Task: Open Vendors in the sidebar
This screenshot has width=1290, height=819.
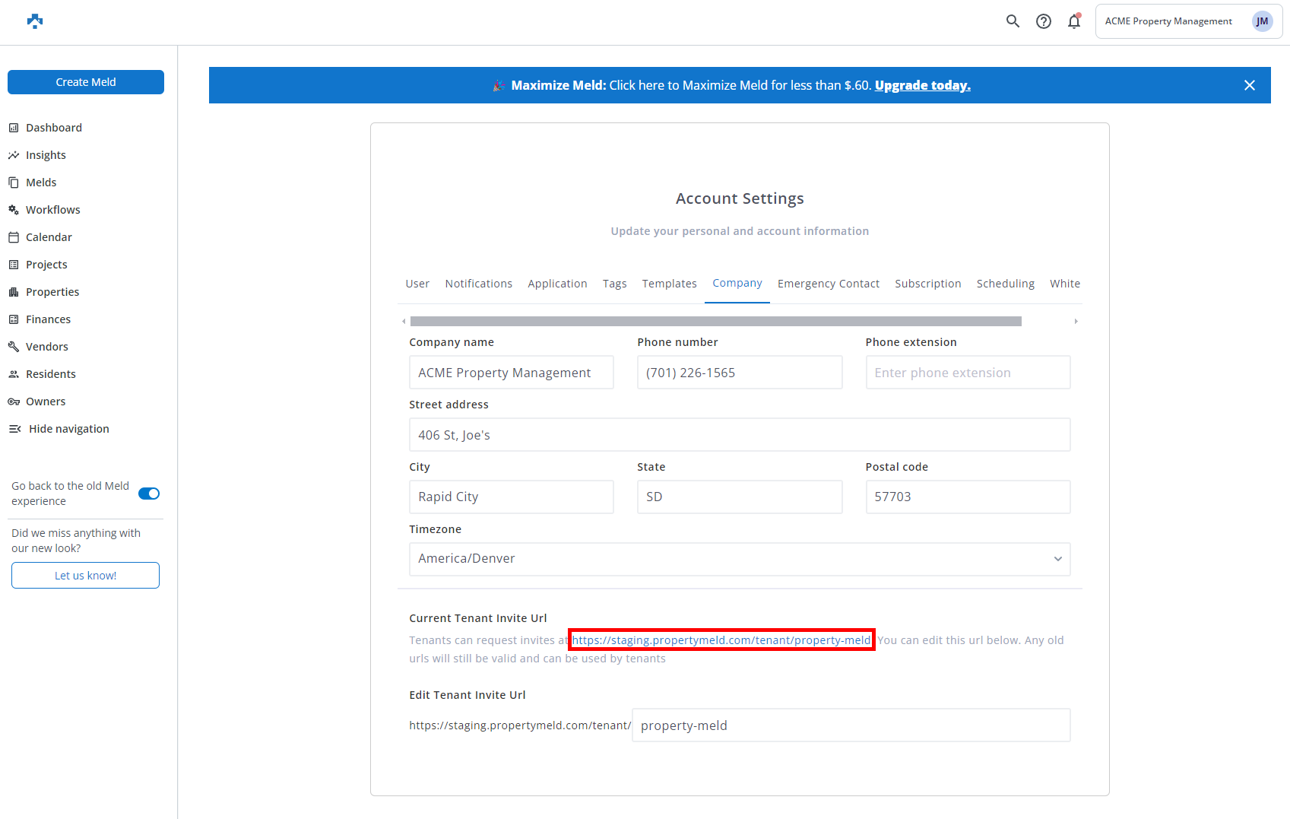Action: (x=46, y=347)
